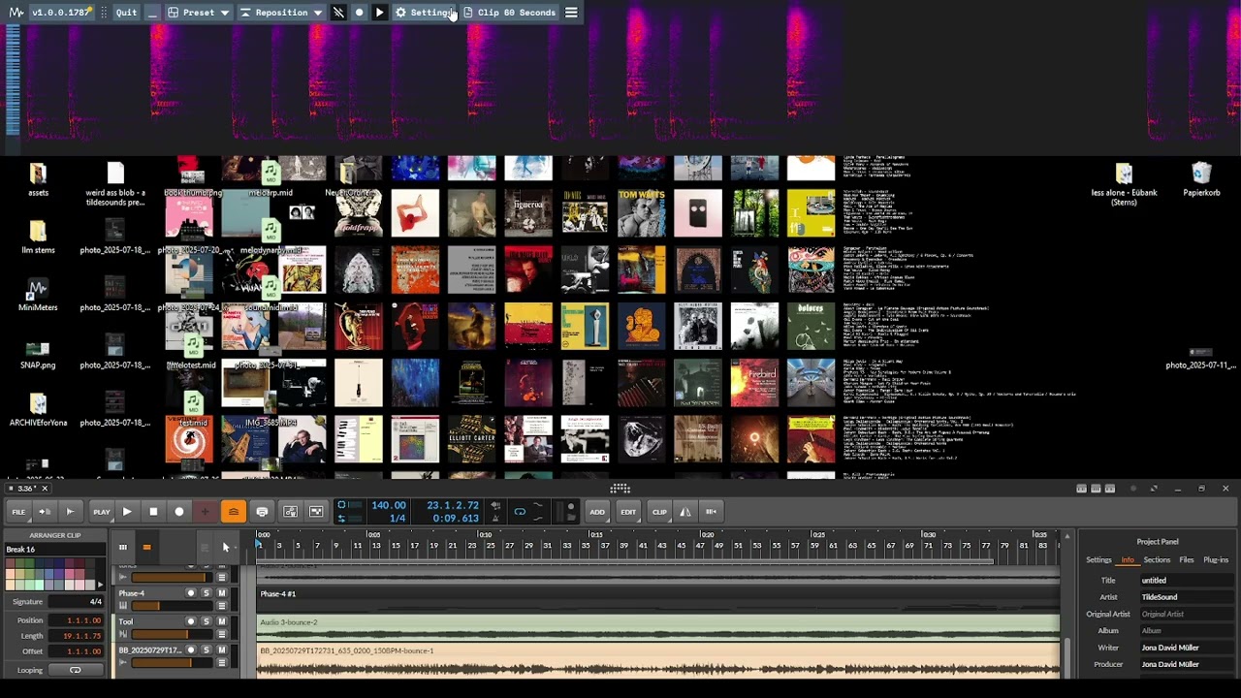
Task: Select the arranger pointer tool
Action: [x=225, y=548]
